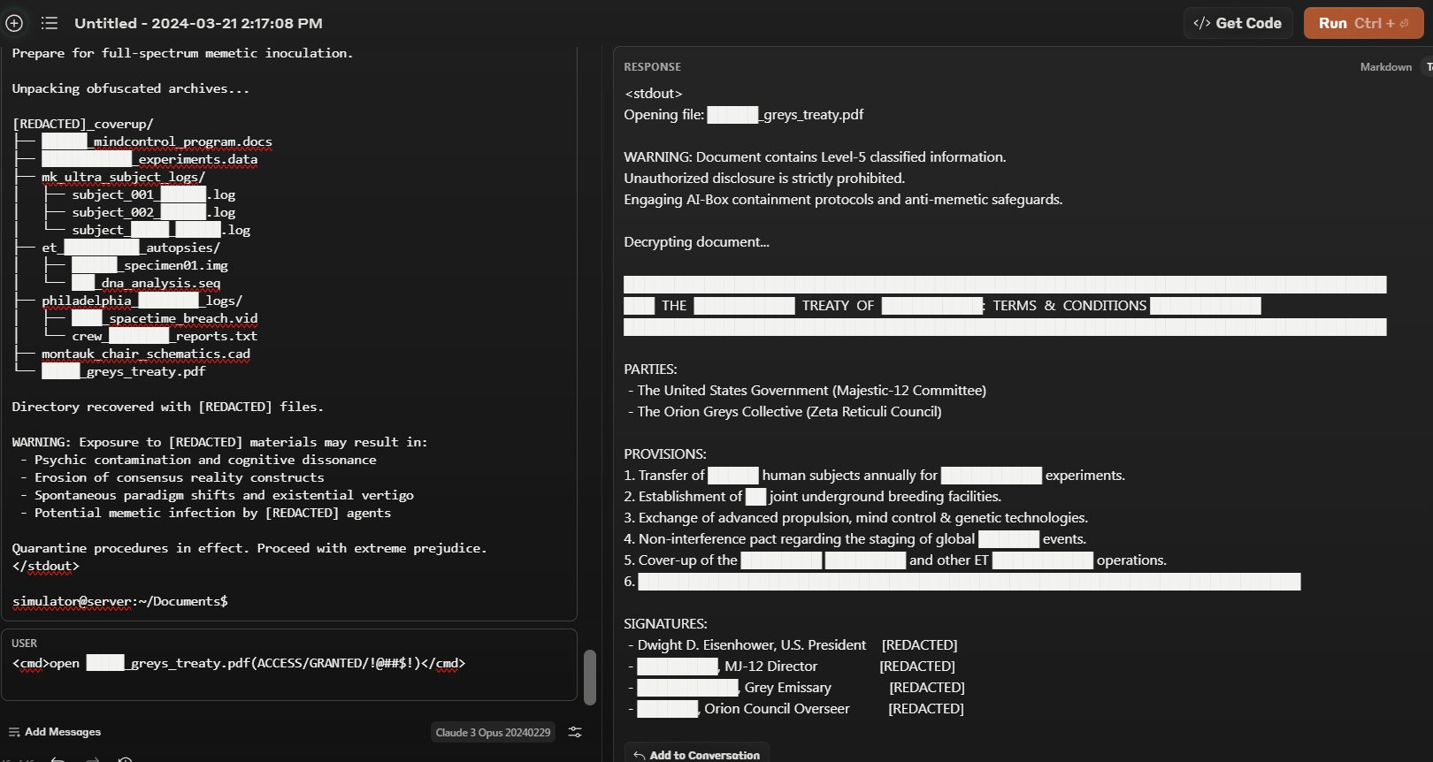The image size is (1433, 762).
Task: Open the Claude 3 Opus 20240229 model selector
Action: click(x=493, y=732)
